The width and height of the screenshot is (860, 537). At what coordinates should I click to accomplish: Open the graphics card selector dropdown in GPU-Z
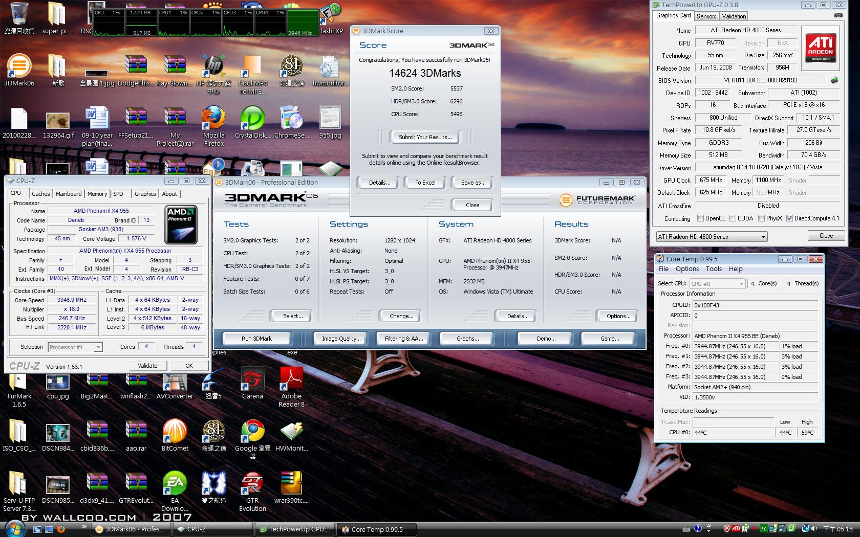pos(712,237)
